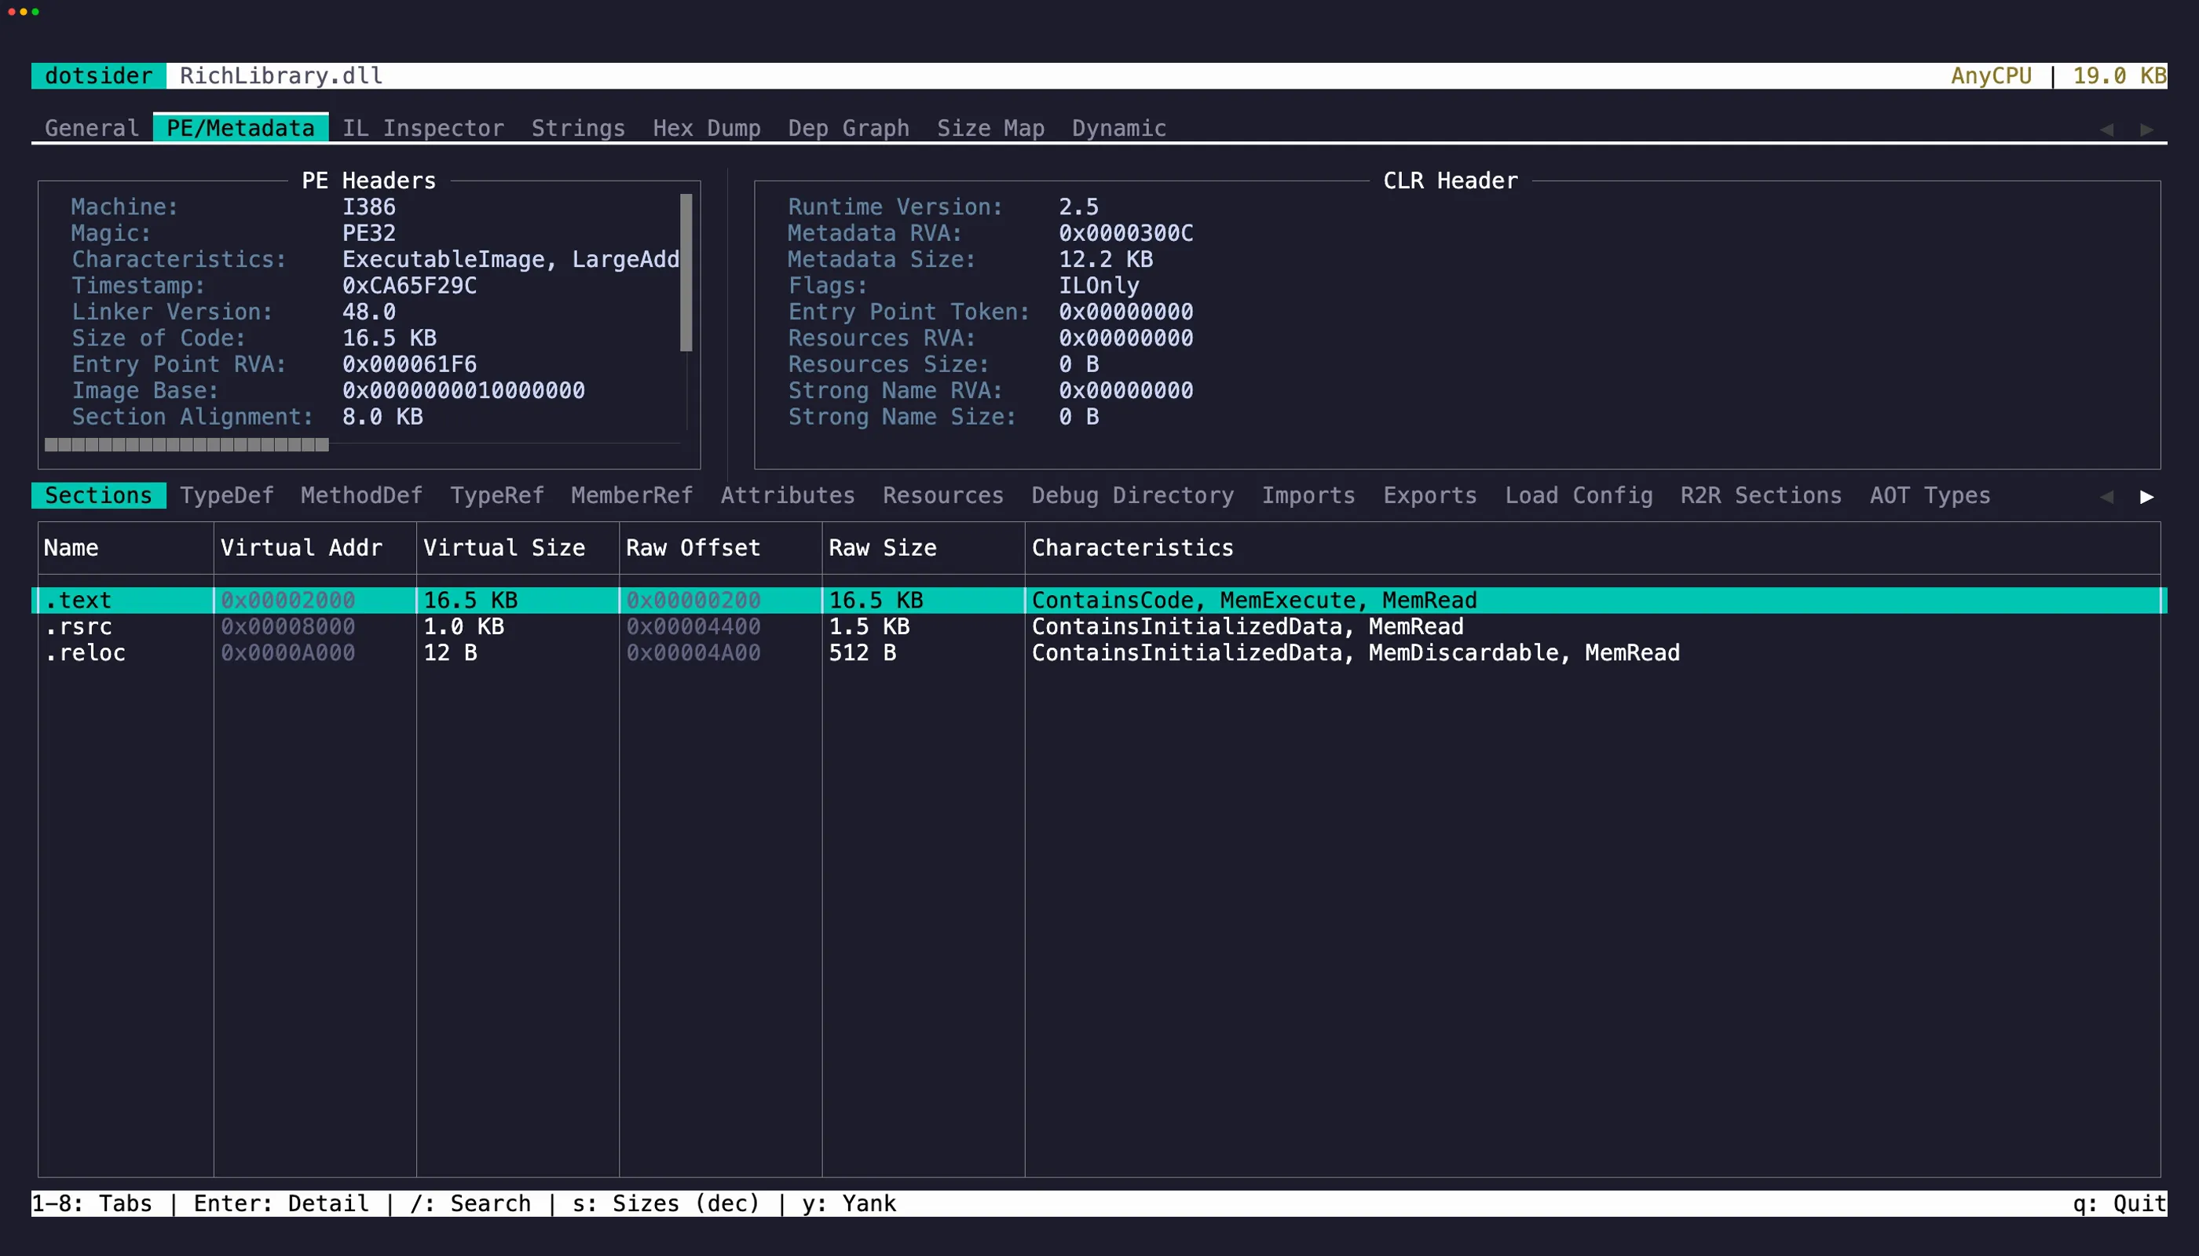
Task: Click raw offset 0x00004400 cell
Action: (x=693, y=627)
